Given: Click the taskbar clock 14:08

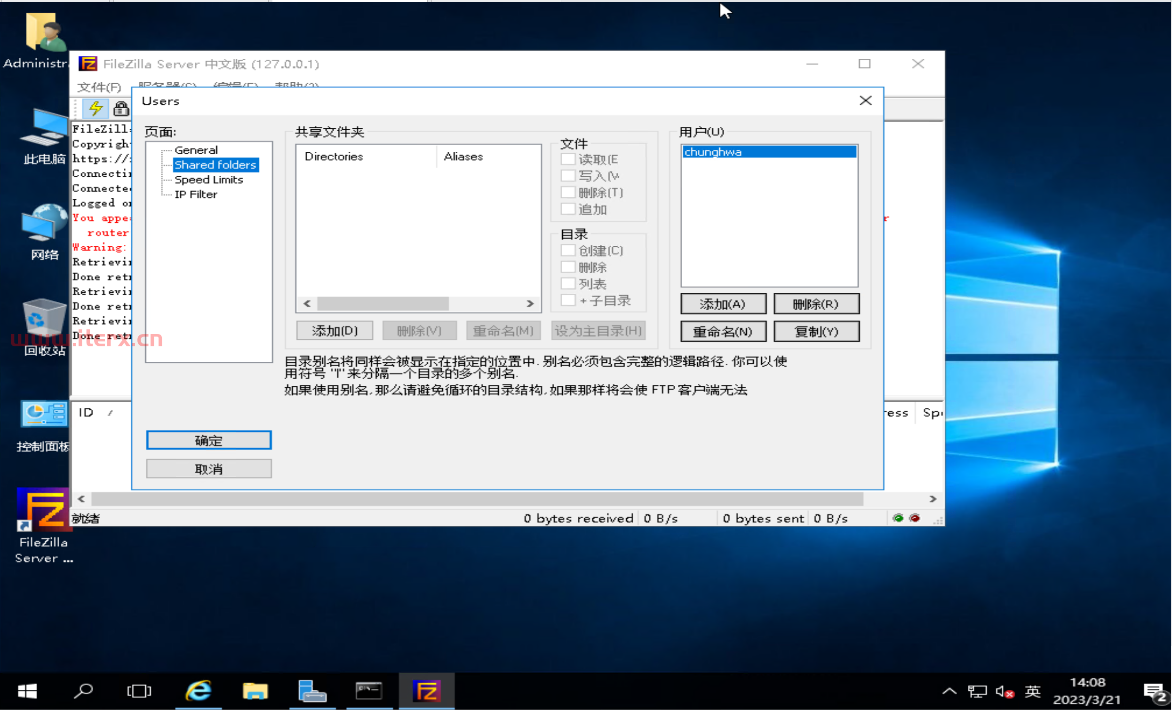Looking at the screenshot, I should click(1088, 682).
